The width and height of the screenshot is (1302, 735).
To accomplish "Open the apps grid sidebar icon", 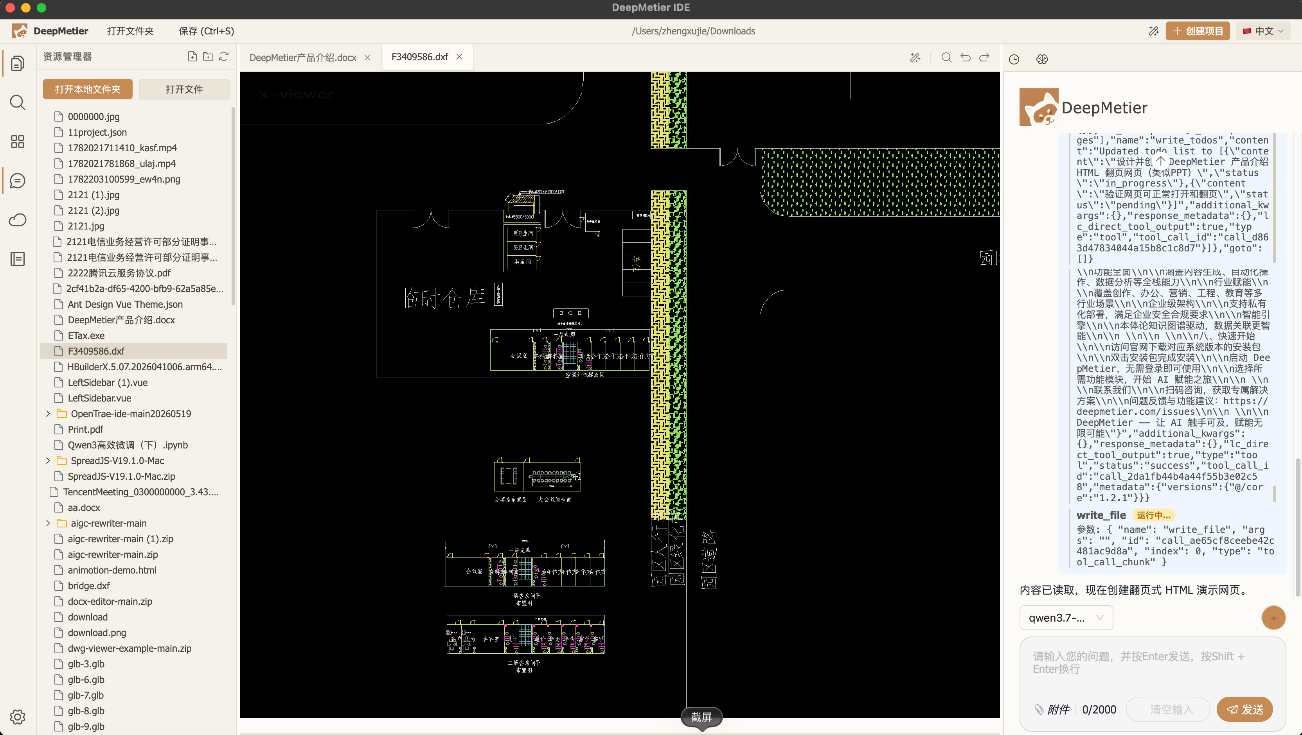I will [x=18, y=142].
